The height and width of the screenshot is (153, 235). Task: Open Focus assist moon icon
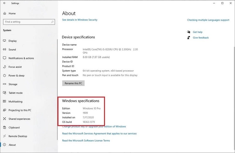pos(5,67)
